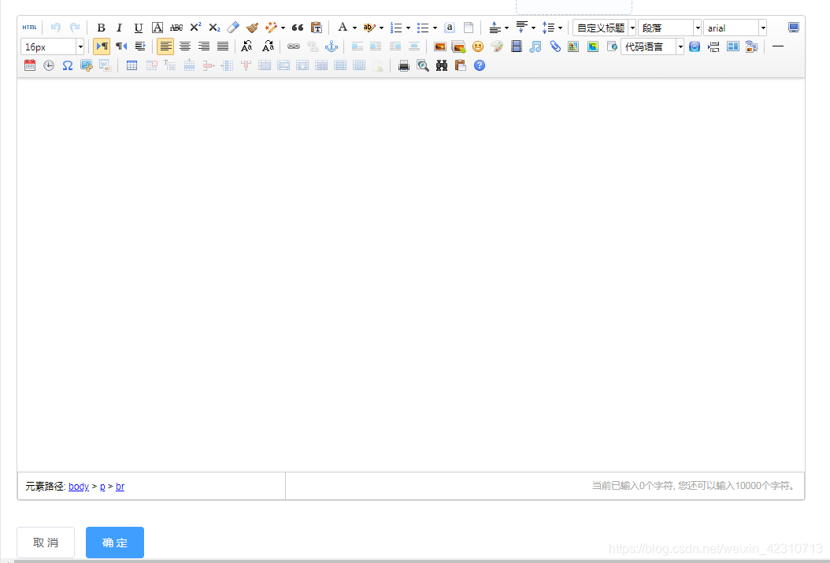This screenshot has height=563, width=830.
Task: Insert a video using filmstrip icon
Action: pyautogui.click(x=516, y=46)
